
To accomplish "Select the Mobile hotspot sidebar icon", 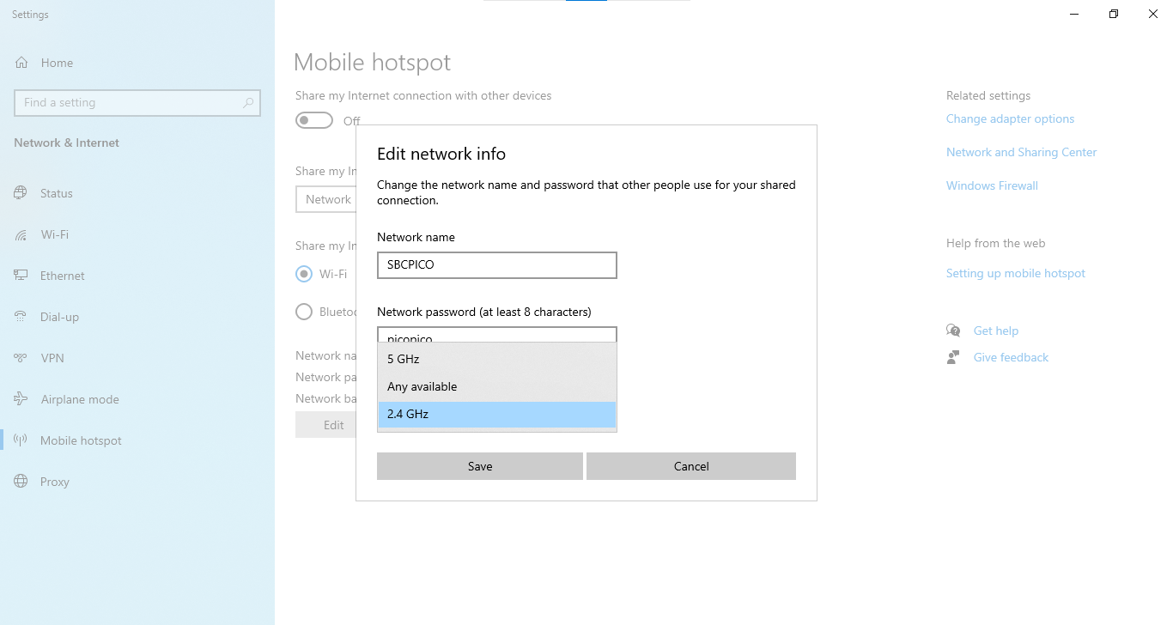I will 20,440.
